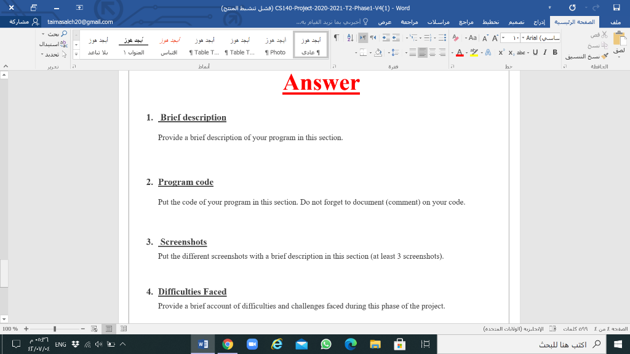630x354 pixels.
Task: Open the مراجعة (Review) tab
Action: coord(410,22)
